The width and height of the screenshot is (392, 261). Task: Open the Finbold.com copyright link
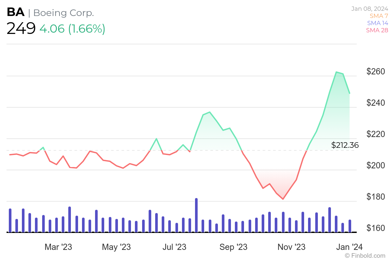click(365, 256)
